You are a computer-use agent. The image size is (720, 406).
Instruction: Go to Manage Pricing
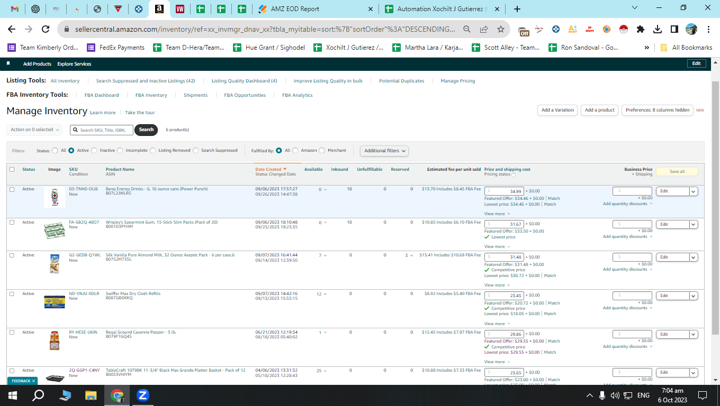tap(458, 81)
